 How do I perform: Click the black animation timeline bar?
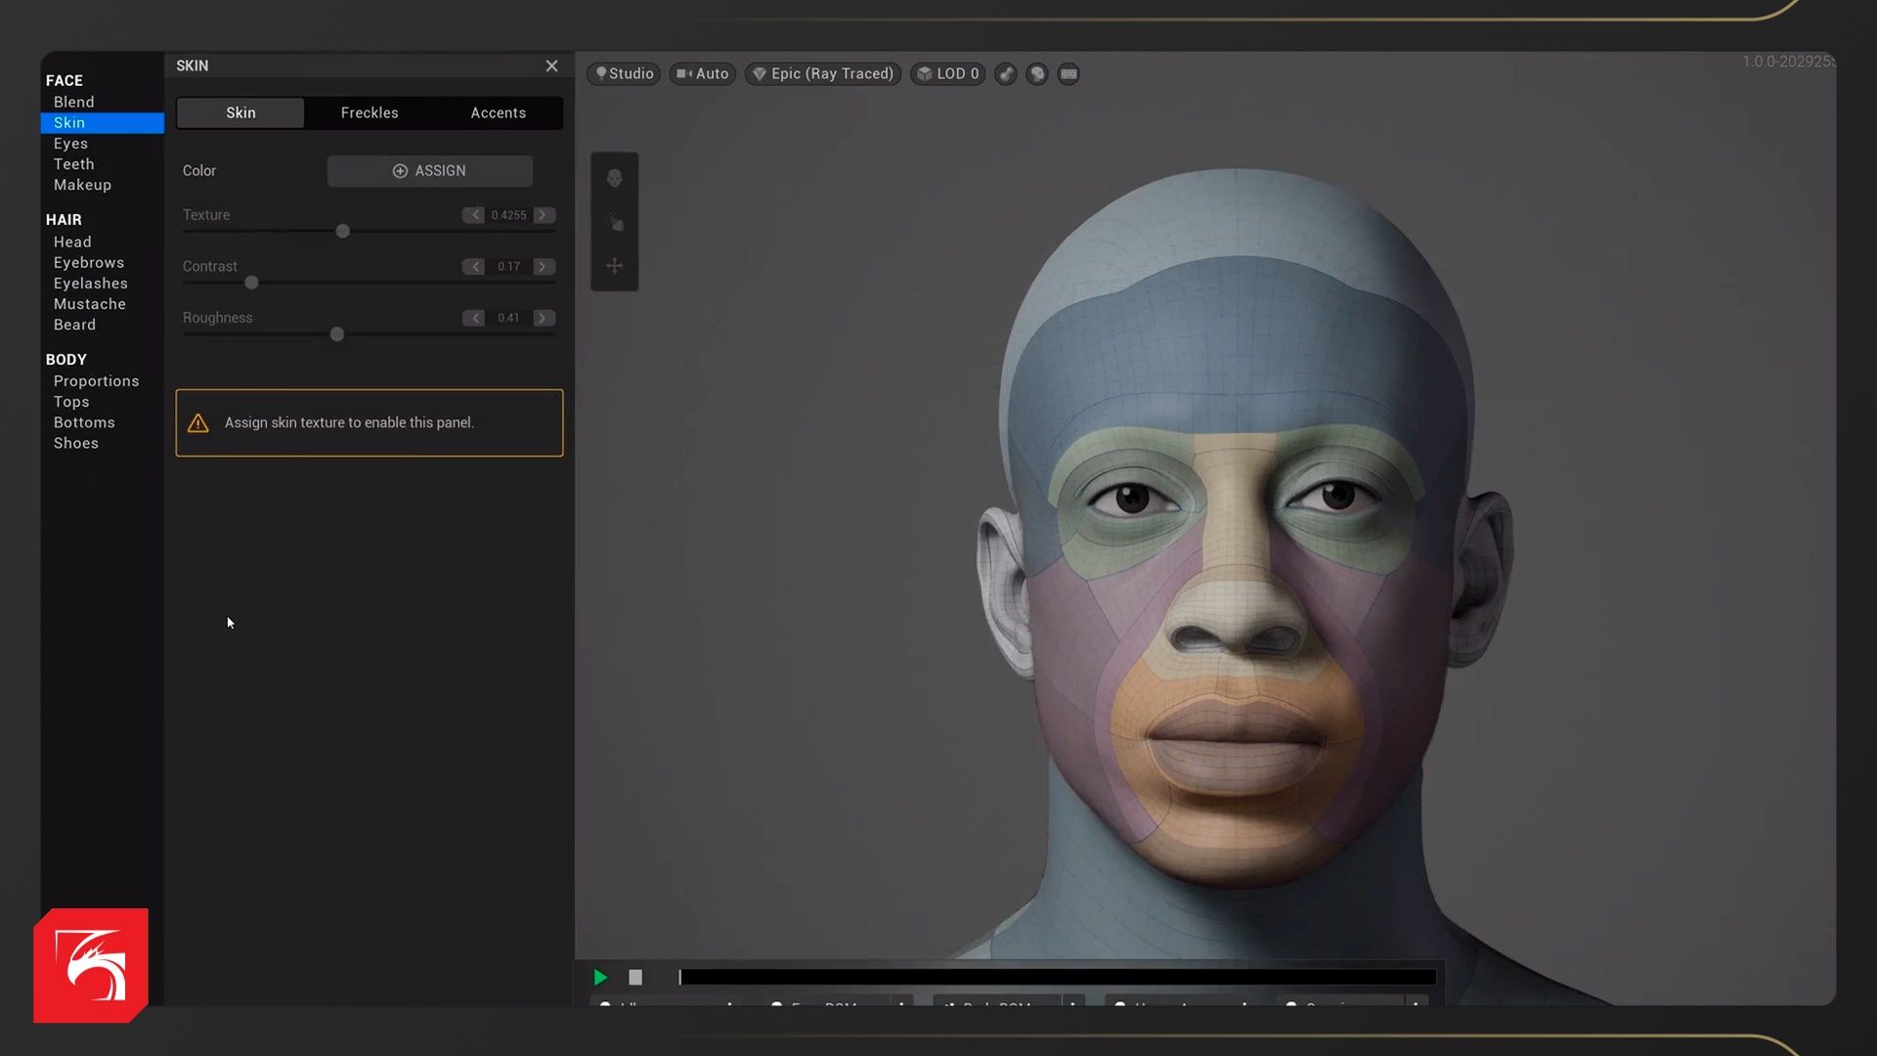[x=1058, y=977]
